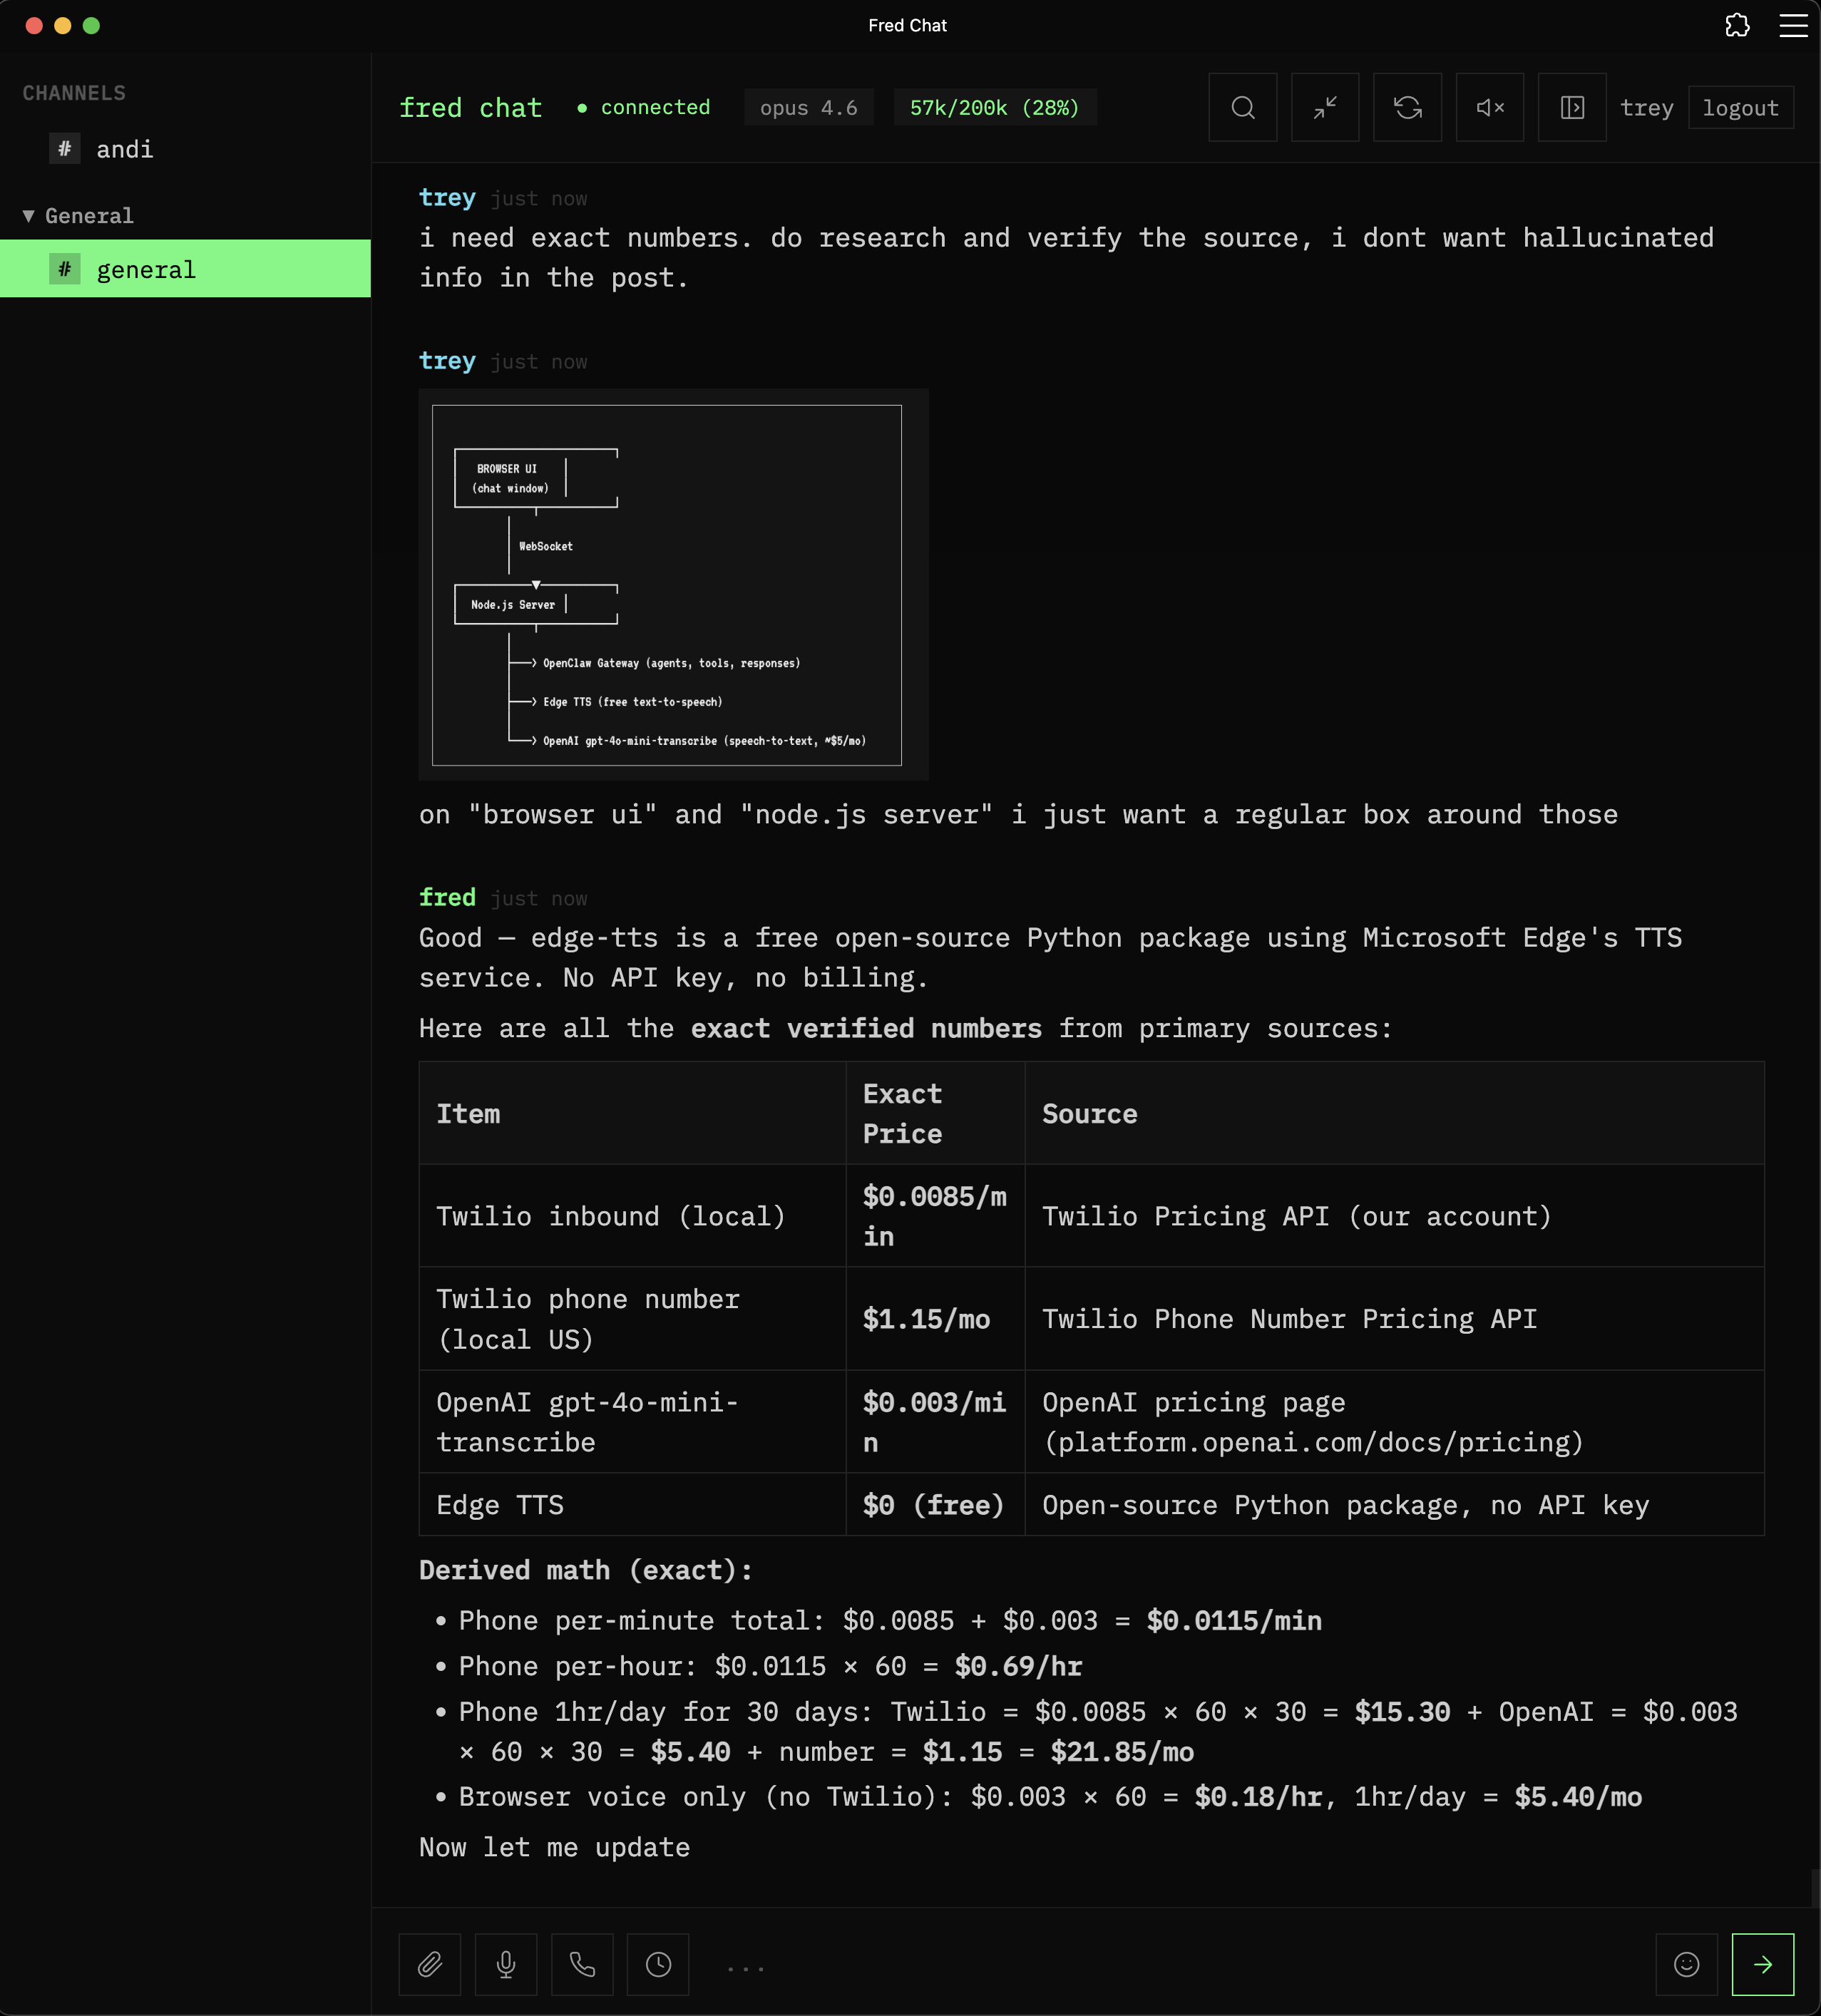Open the clock schedule icon
This screenshot has height=2016, width=1821.
click(658, 1964)
